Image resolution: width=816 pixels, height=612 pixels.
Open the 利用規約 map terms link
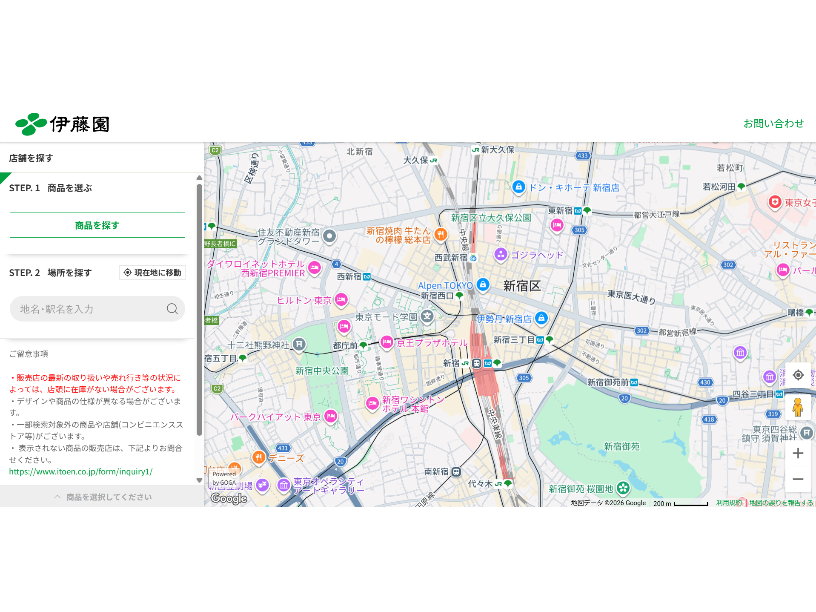point(729,503)
